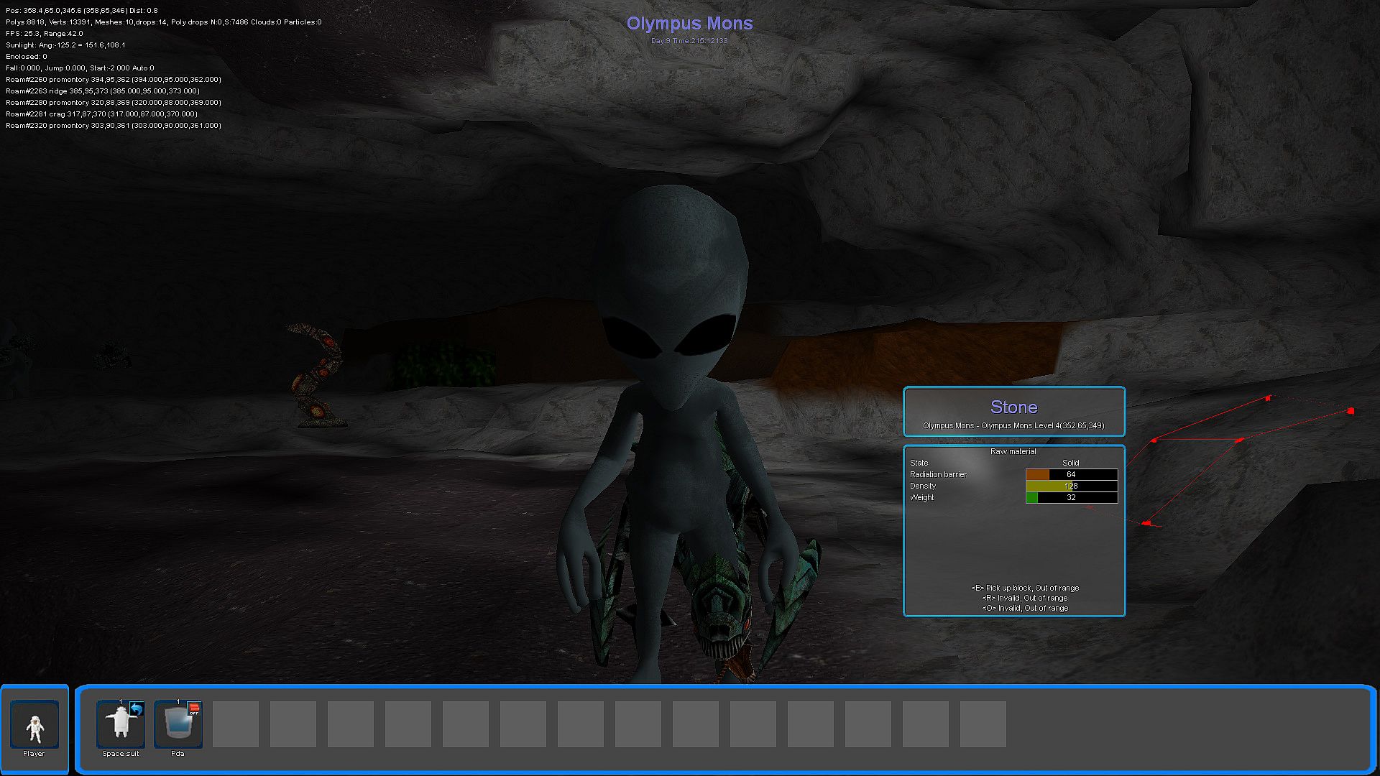Click the Olympus Mons Level 4 location text
This screenshot has width=1380, height=776.
[x=1013, y=425]
